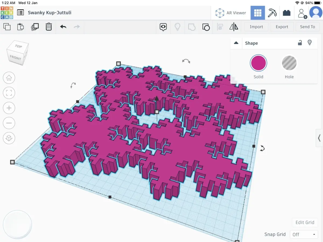Collapse the Shape panel

[236, 43]
